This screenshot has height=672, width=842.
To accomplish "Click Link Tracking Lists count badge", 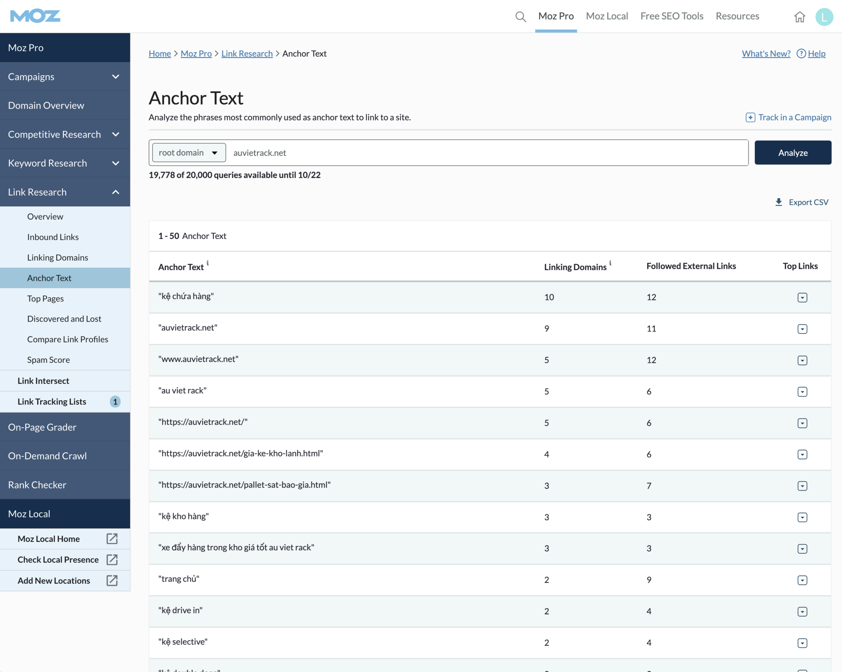I will [x=115, y=402].
